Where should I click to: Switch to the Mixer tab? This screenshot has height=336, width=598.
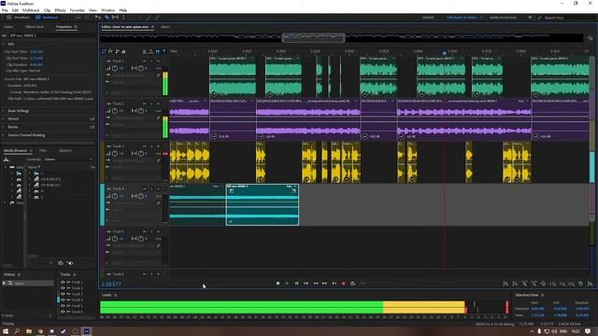165,27
